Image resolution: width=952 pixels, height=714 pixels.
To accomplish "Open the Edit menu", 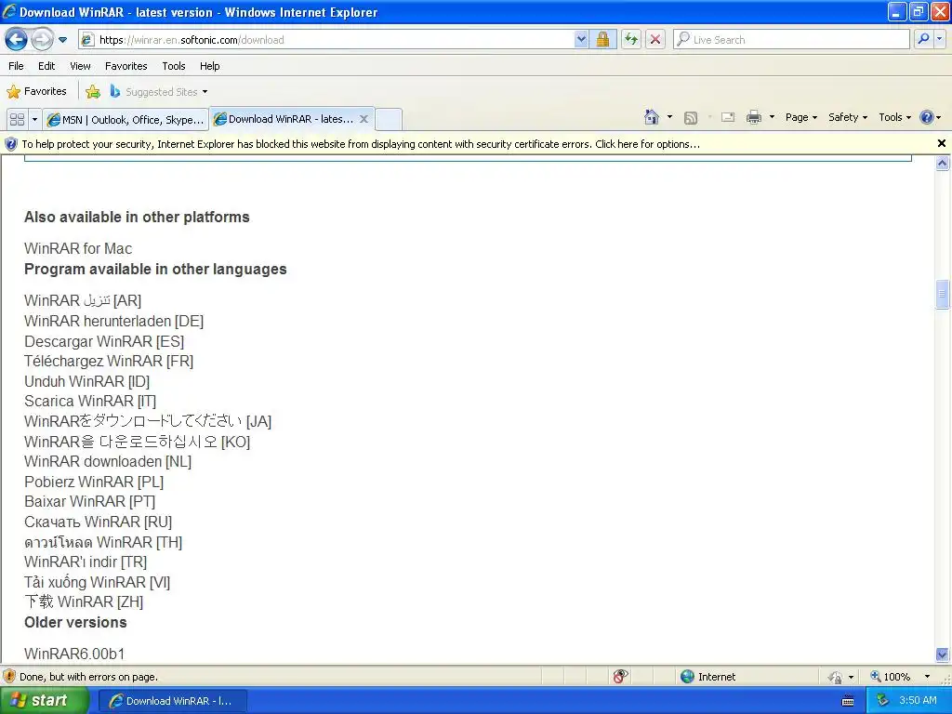I will pyautogui.click(x=46, y=66).
